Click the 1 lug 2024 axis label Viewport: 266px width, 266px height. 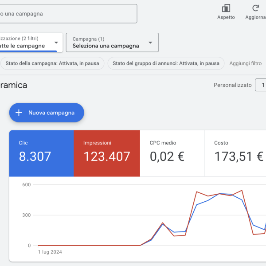[50, 252]
